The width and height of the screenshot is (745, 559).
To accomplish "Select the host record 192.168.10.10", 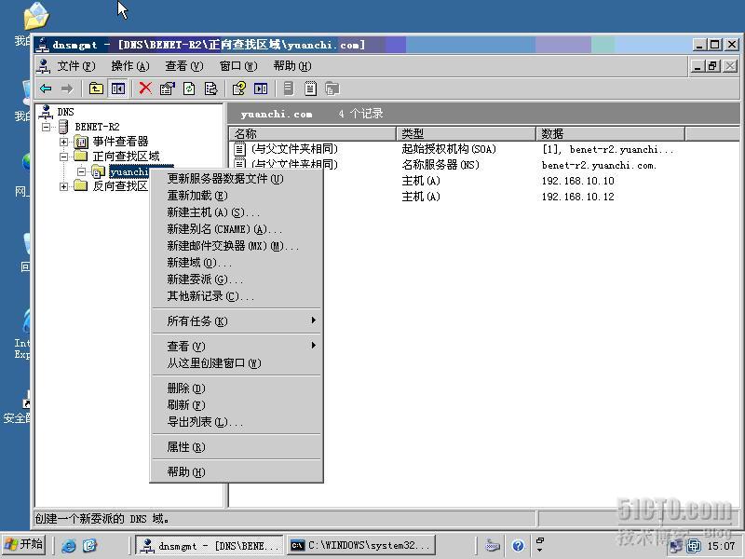I will click(530, 181).
